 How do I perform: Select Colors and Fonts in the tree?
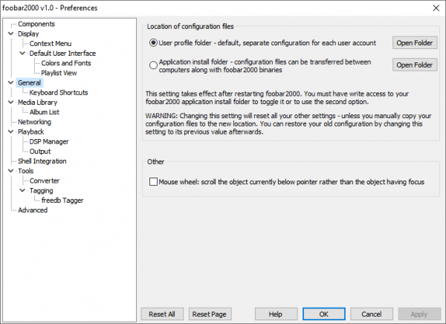coord(66,63)
